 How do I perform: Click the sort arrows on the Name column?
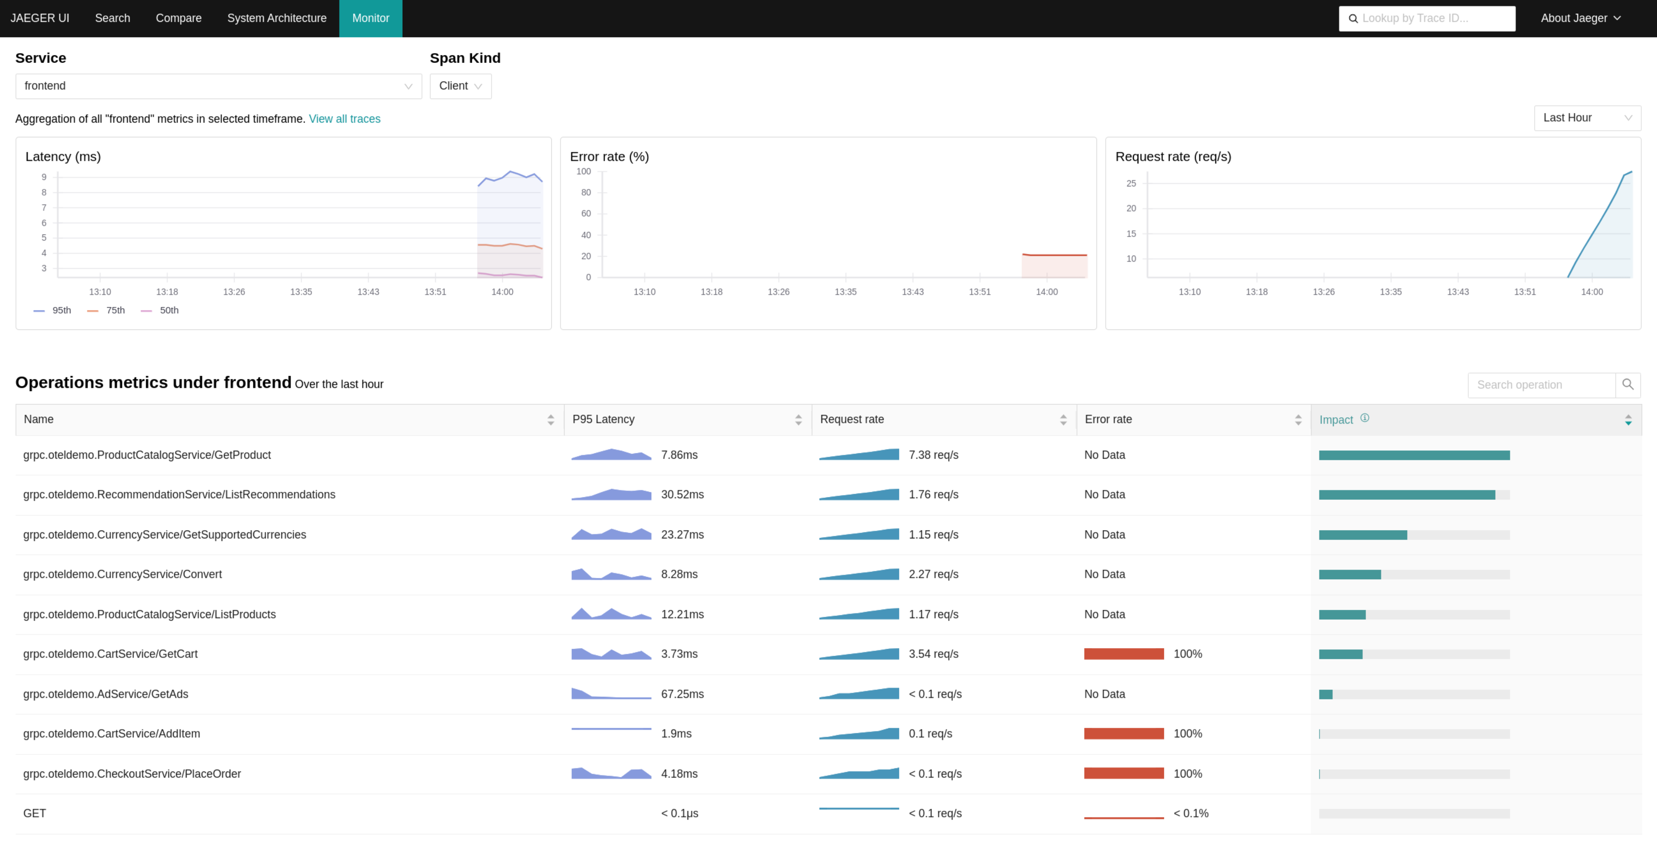coord(551,419)
